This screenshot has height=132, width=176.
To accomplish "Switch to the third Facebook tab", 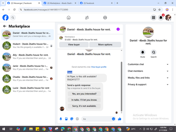I will (x=96, y=3).
